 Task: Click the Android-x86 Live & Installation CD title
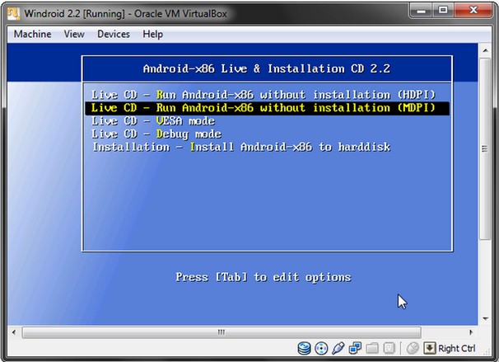coord(267,68)
